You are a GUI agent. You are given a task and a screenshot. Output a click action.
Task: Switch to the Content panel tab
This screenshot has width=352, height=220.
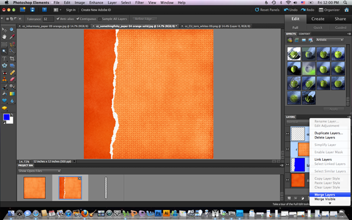[x=304, y=34]
